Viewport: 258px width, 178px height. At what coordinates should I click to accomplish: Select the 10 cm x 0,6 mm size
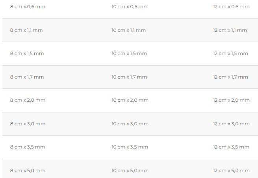click(130, 7)
